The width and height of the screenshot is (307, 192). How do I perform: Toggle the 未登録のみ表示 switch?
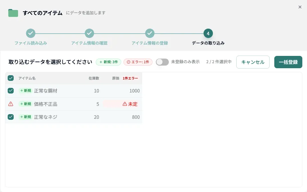click(x=162, y=62)
